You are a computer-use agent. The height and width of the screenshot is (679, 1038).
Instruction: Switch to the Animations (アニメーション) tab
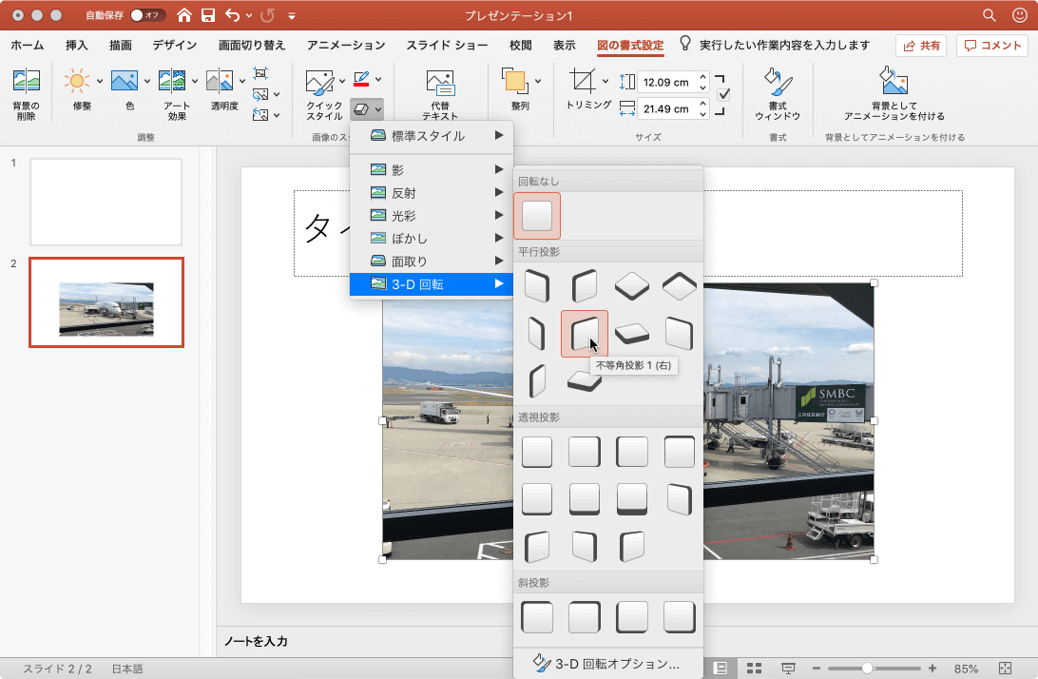pyautogui.click(x=345, y=45)
